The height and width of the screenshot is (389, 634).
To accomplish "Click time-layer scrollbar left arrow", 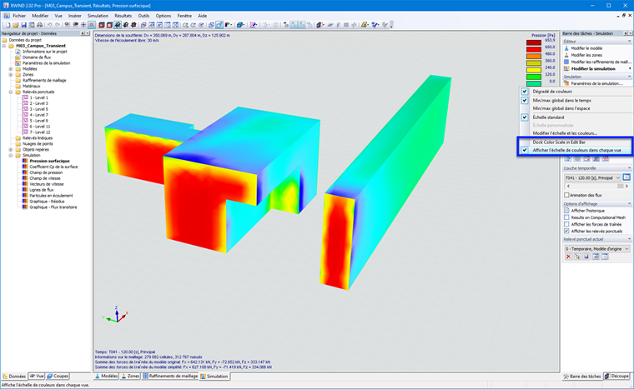I will point(568,187).
